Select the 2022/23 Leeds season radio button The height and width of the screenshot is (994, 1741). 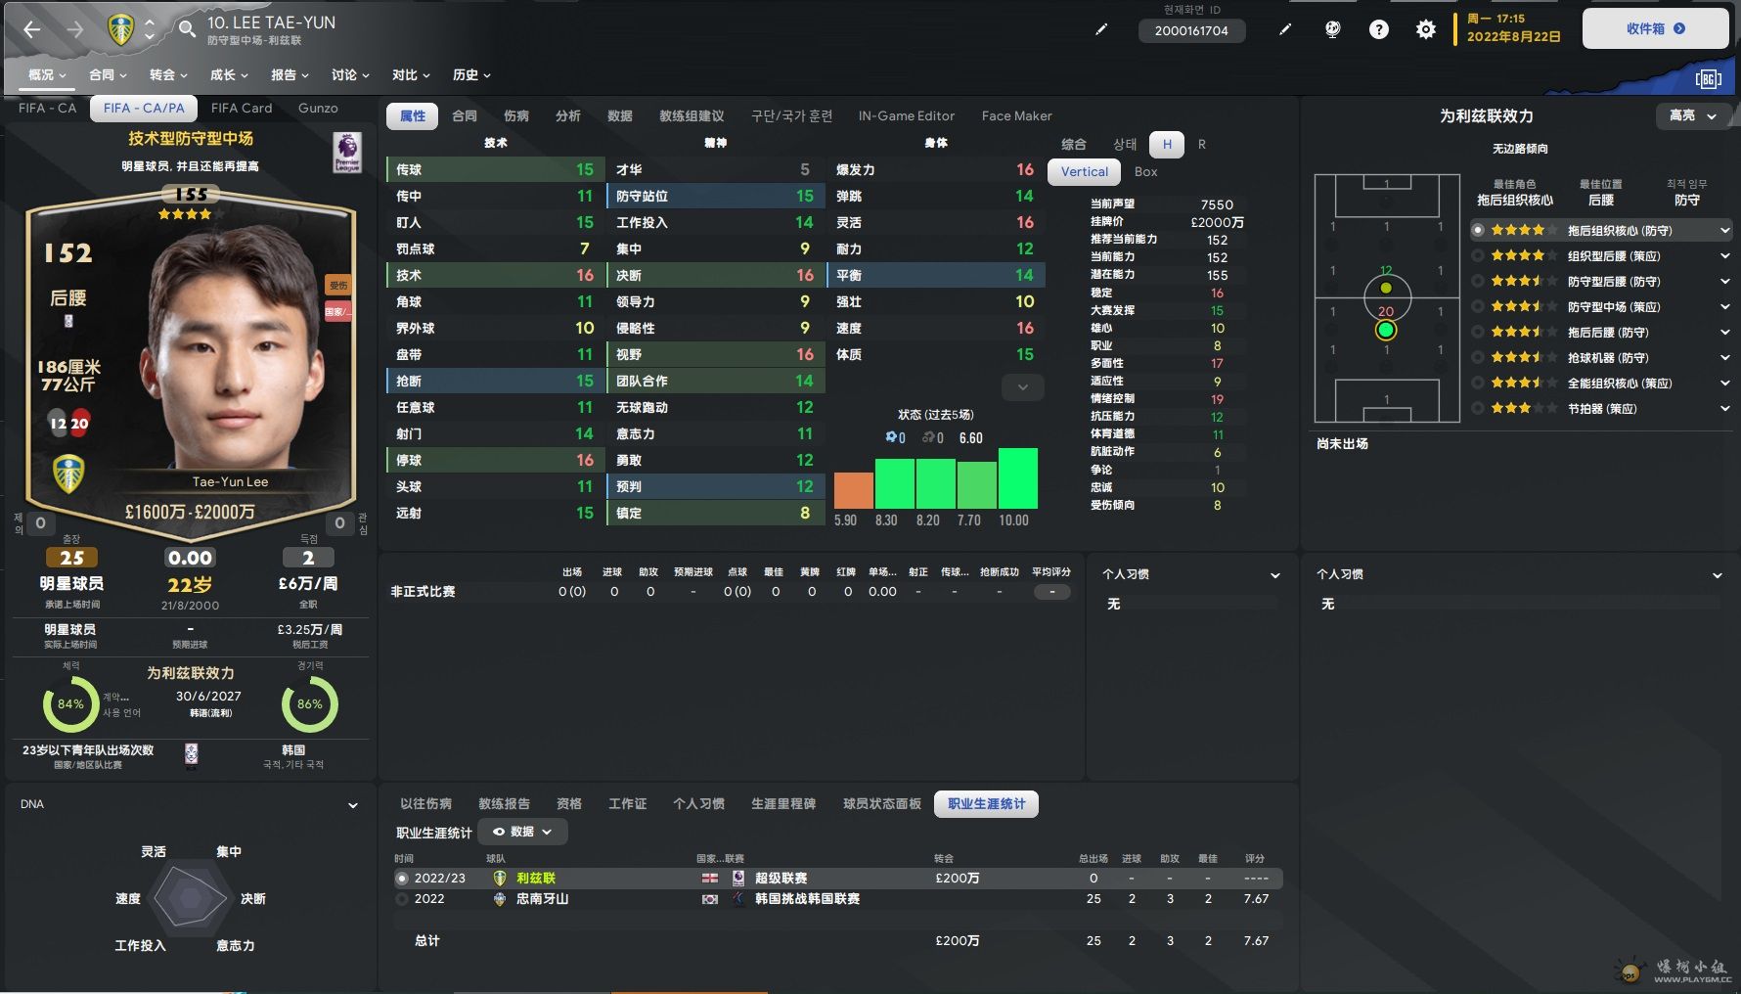click(402, 879)
